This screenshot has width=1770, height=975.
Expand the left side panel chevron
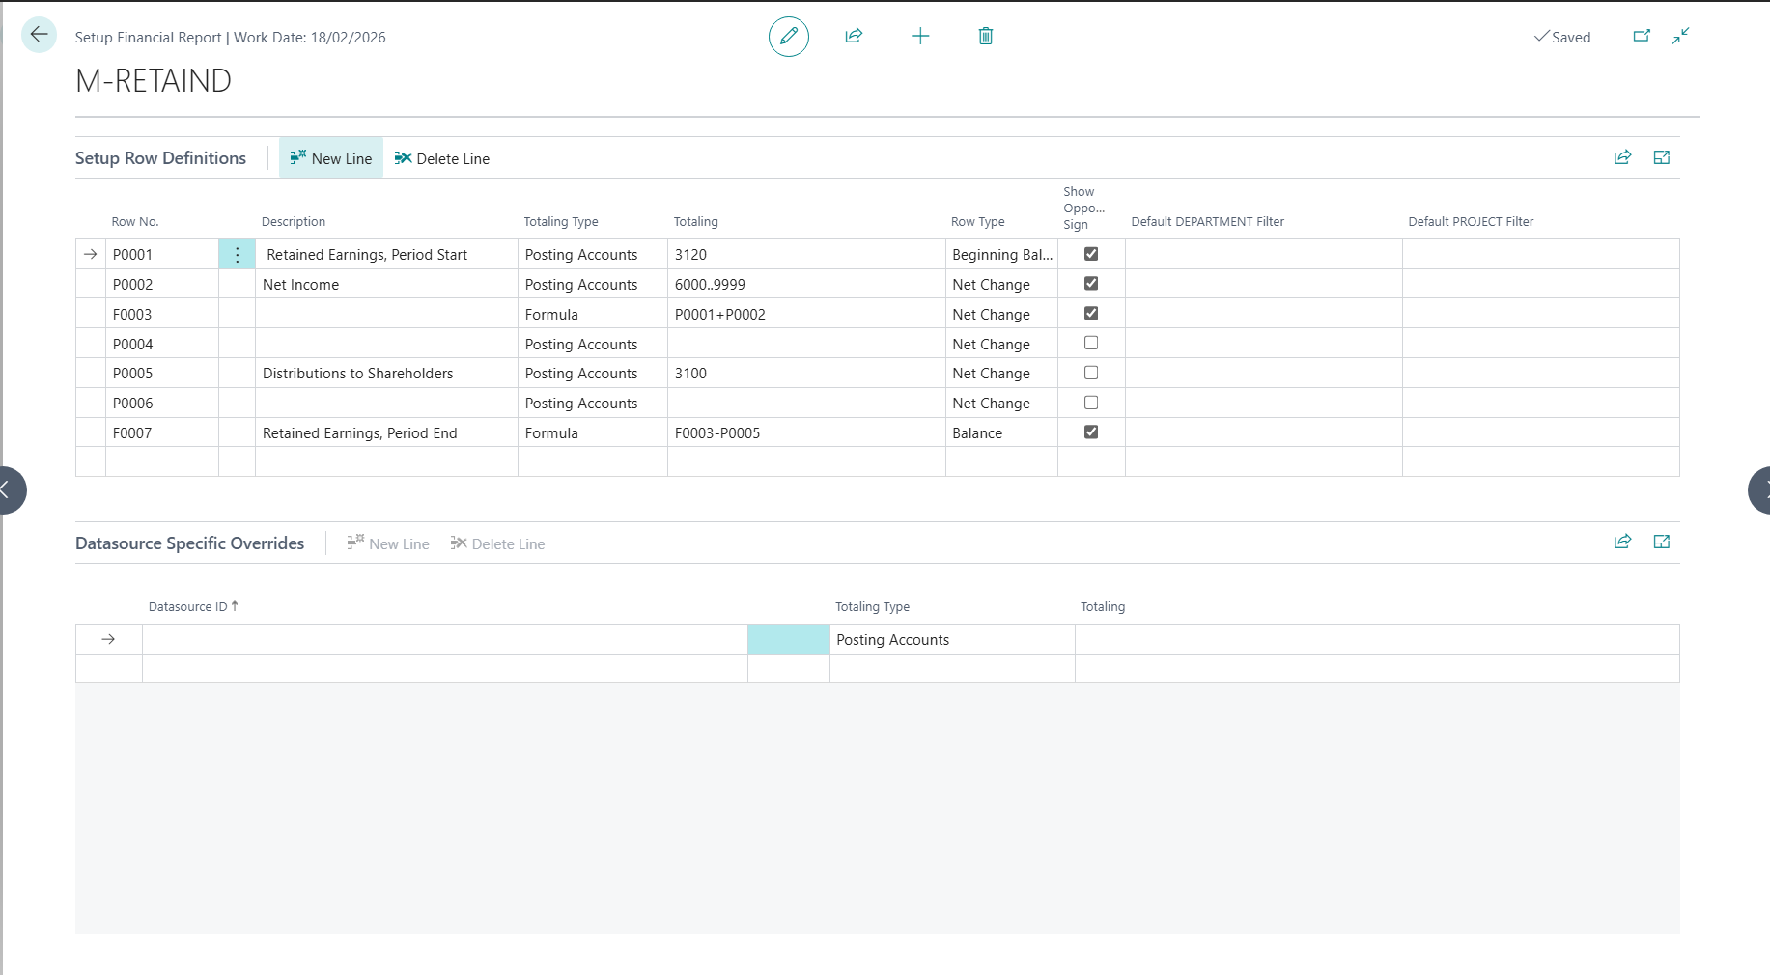(8, 490)
